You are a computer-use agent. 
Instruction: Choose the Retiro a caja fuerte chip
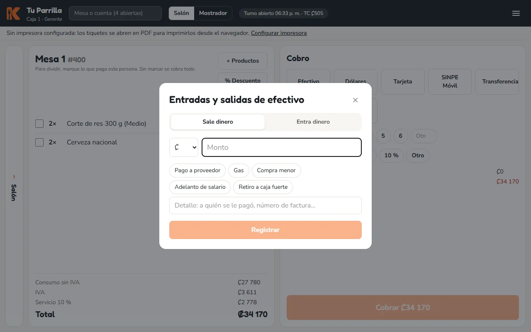click(263, 187)
